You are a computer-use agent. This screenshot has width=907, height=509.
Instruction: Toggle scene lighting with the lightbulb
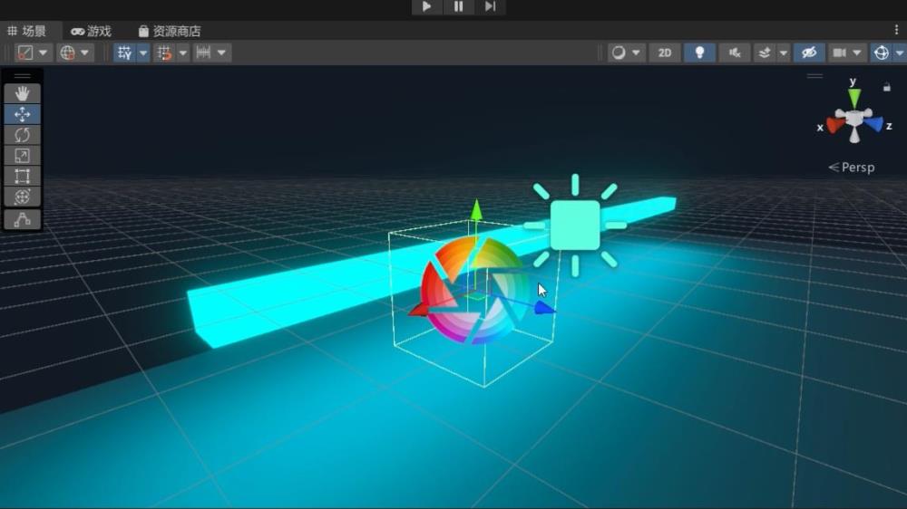point(698,53)
